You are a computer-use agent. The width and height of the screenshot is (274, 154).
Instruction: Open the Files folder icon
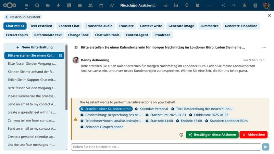tap(48, 5)
